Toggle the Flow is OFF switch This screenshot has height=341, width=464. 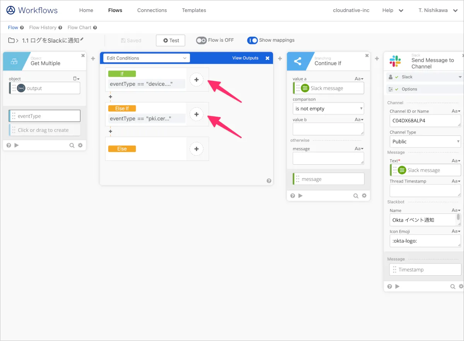[x=201, y=40]
